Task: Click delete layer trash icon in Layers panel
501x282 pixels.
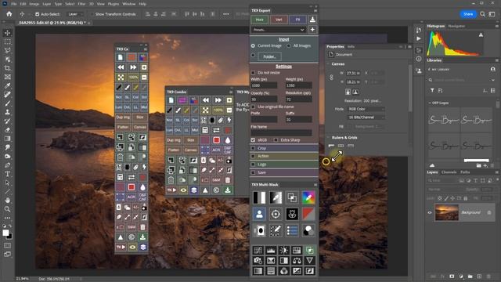Action: click(488, 277)
